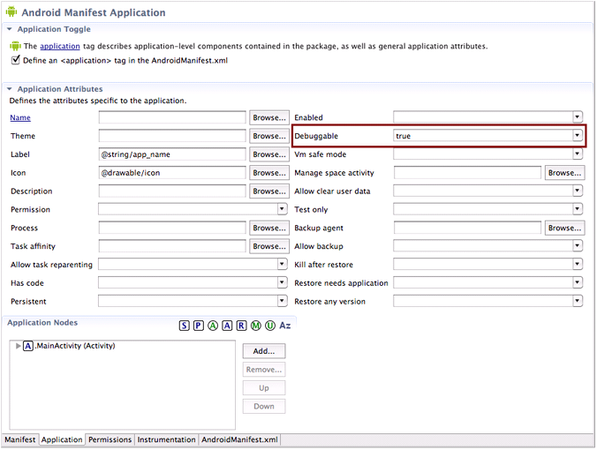Open the Allow backup dropdown
The height and width of the screenshot is (450, 597).
tap(578, 245)
